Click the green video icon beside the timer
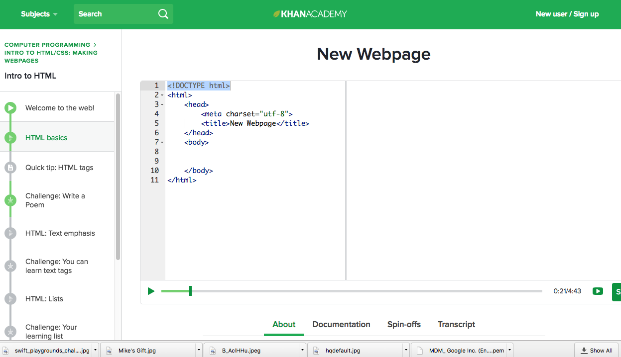Image resolution: width=621 pixels, height=357 pixels. point(598,291)
